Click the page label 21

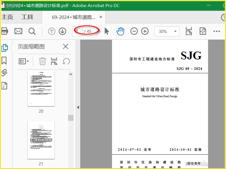41,164
